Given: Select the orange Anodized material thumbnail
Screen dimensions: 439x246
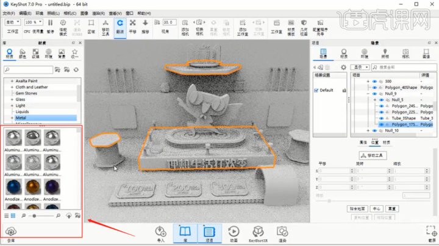Looking at the screenshot, I should 33,187.
